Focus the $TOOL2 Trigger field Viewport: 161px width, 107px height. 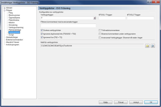(140, 18)
